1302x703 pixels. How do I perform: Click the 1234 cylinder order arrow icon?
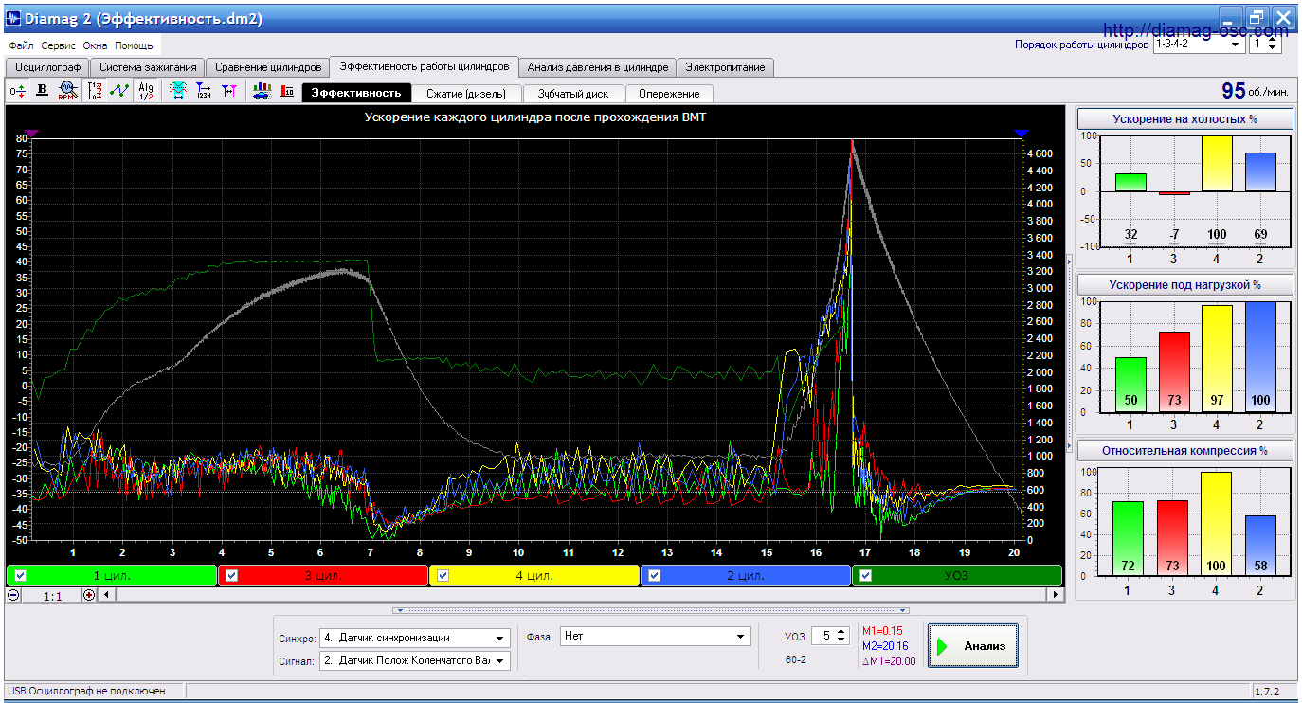[x=203, y=91]
